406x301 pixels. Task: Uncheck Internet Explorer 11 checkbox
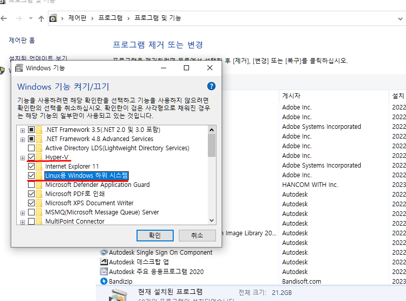pos(32,166)
